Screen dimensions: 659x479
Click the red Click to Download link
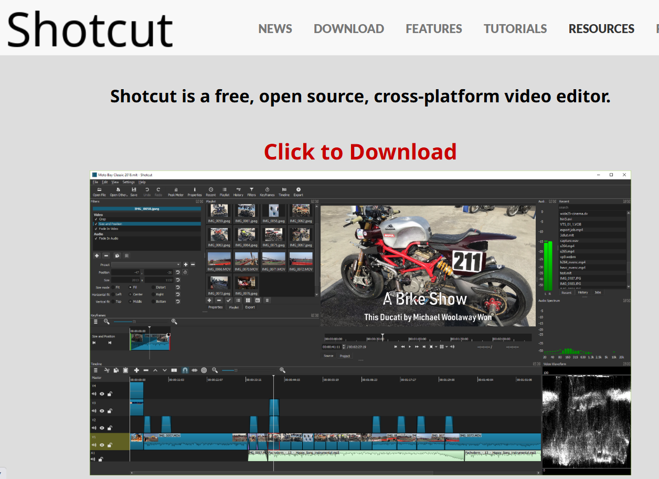pyautogui.click(x=360, y=152)
